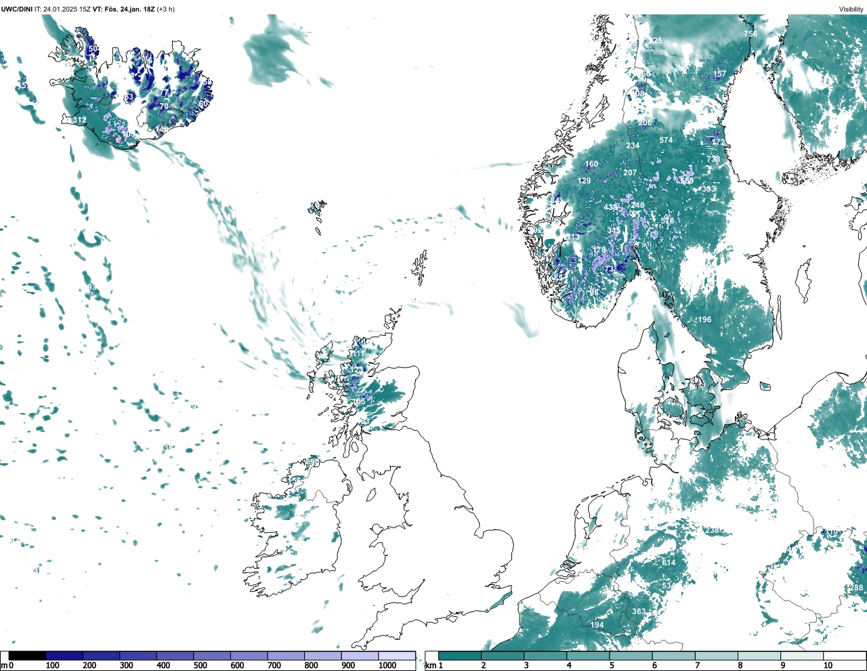The height and width of the screenshot is (671, 867).
Task: Select the 6–7 km pale teal swatch
Action: (673, 655)
